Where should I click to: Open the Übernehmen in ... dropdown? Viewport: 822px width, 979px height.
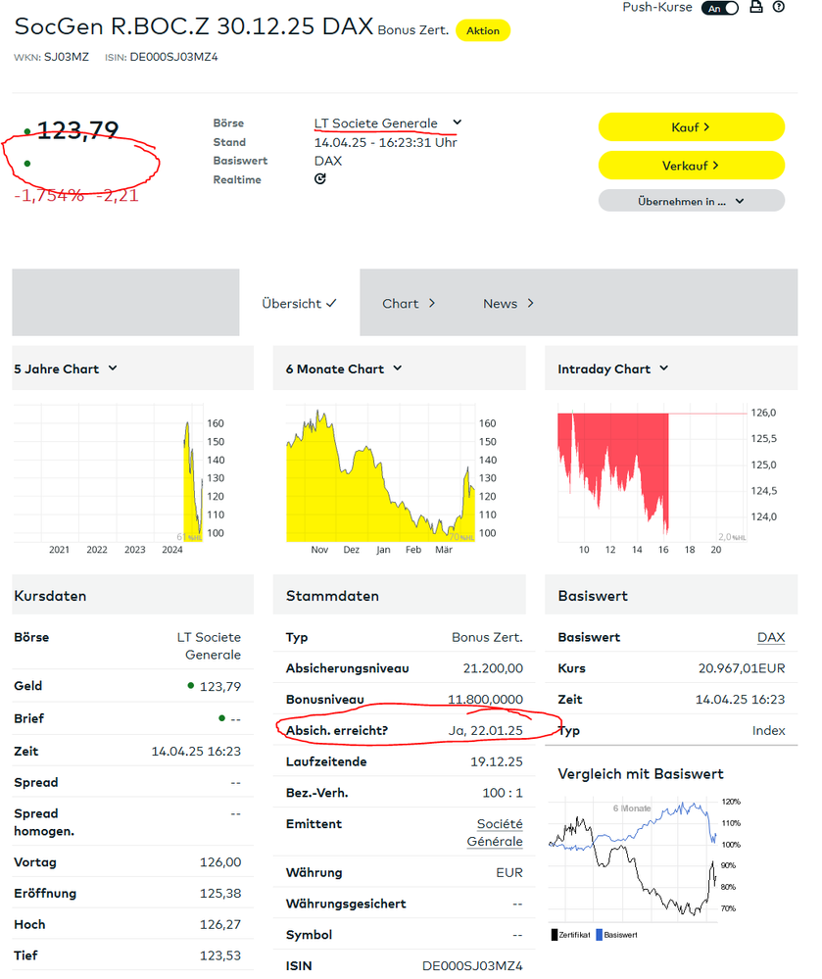691,201
